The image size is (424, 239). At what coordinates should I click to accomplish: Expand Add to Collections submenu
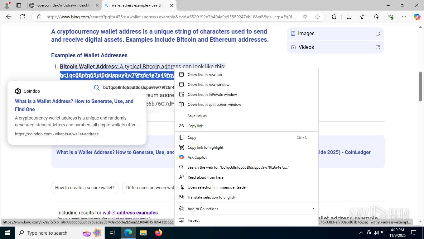click(x=246, y=209)
